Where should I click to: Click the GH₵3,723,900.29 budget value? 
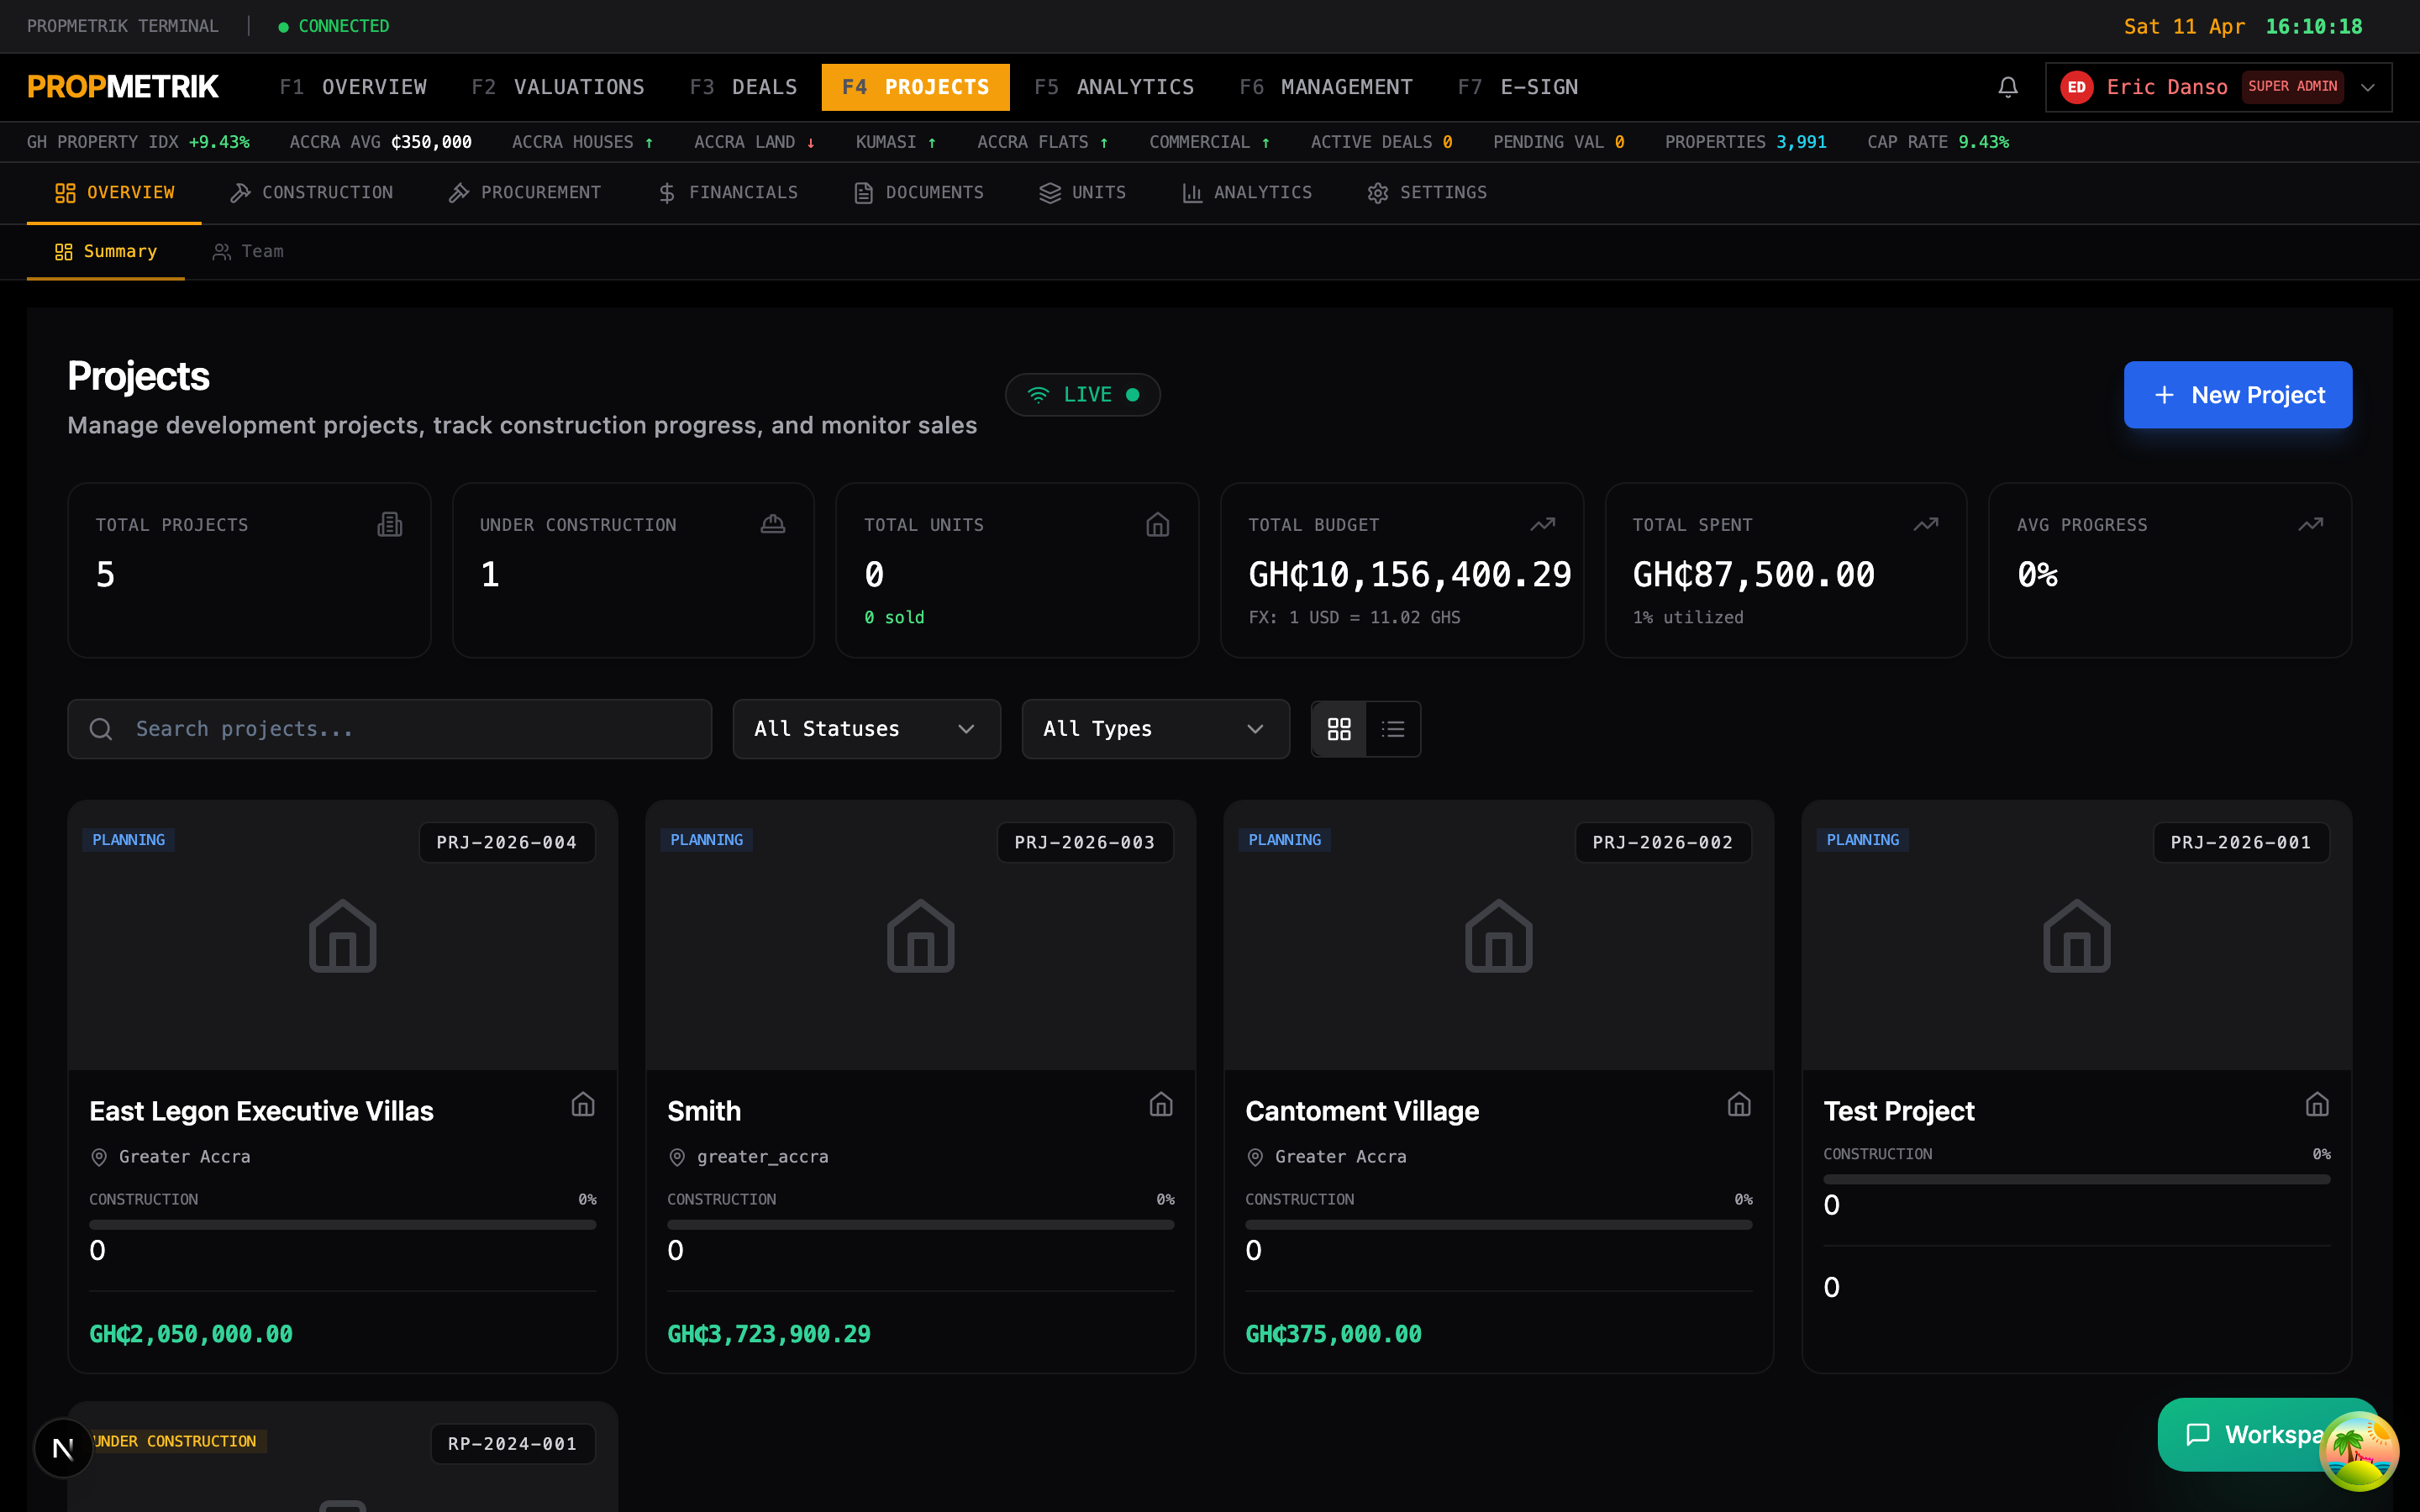pos(769,1334)
